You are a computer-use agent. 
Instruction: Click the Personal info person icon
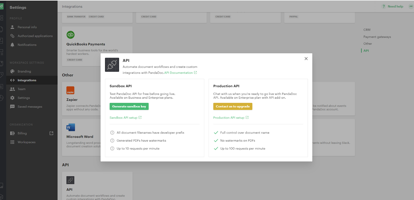click(12, 27)
